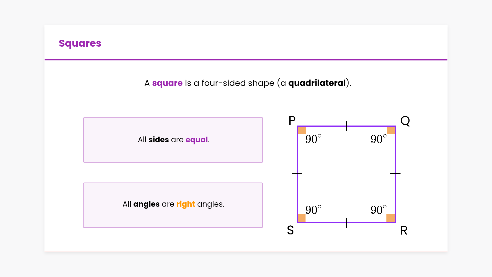The width and height of the screenshot is (492, 277).
Task: Click vertex label R
Action: [404, 230]
